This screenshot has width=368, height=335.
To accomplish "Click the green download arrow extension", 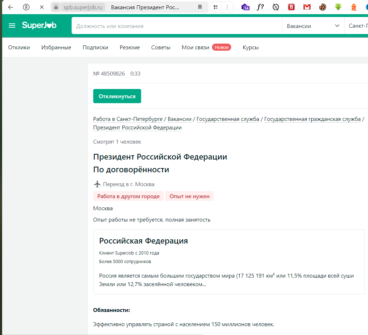I will pyautogui.click(x=338, y=7).
